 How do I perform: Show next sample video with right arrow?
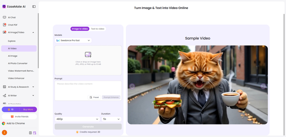(263, 86)
